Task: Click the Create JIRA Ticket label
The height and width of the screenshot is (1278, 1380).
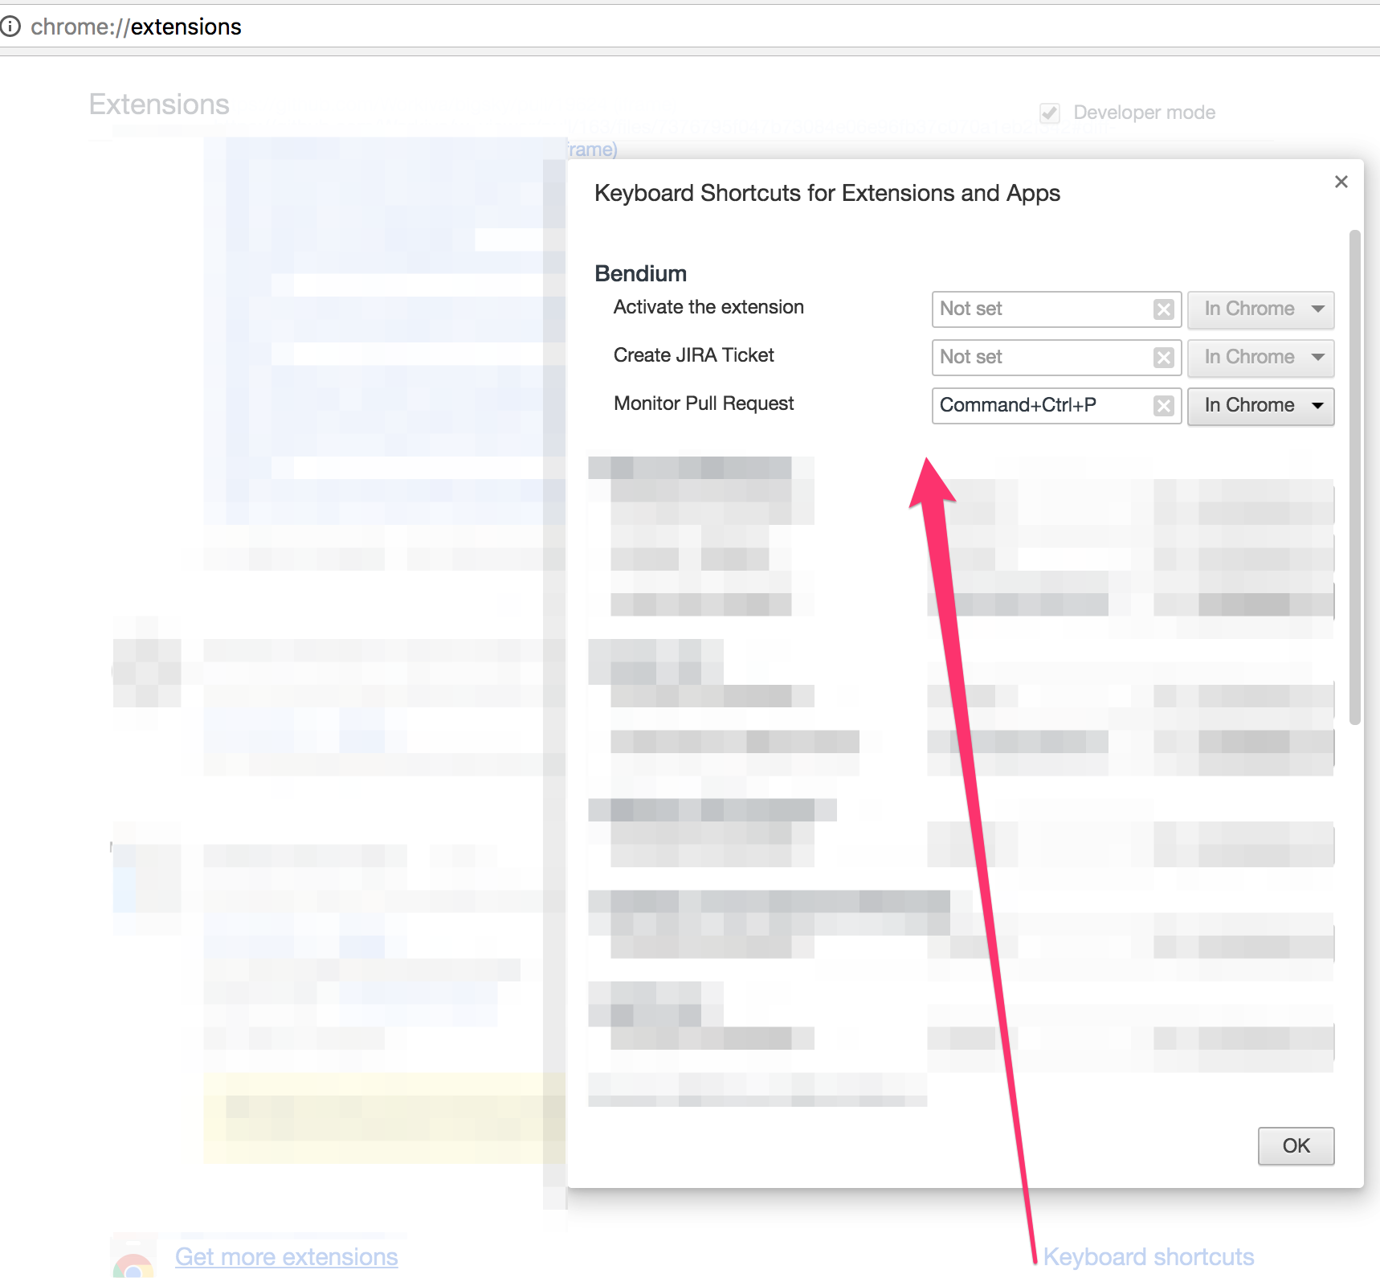Action: click(x=694, y=355)
